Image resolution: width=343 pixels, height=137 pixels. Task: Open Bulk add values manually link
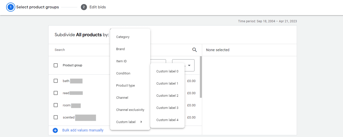pyautogui.click(x=83, y=130)
